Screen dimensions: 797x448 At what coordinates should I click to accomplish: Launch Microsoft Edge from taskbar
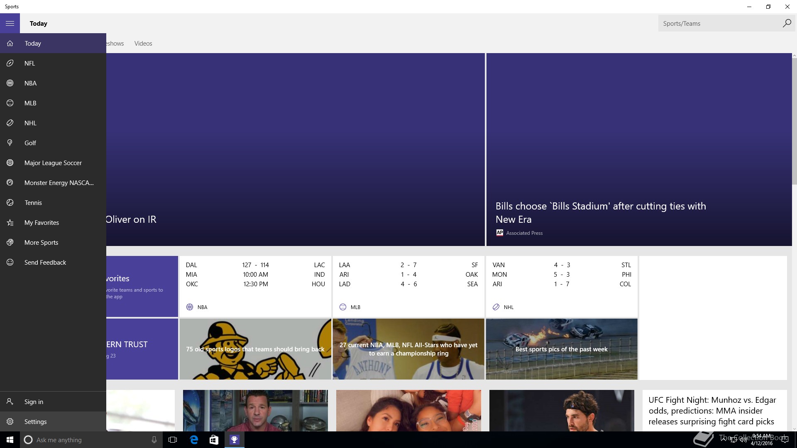(x=194, y=440)
